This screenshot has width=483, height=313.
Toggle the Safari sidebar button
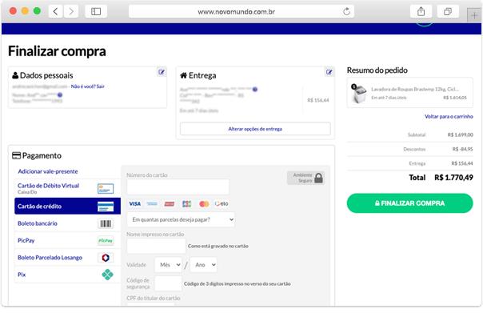96,12
